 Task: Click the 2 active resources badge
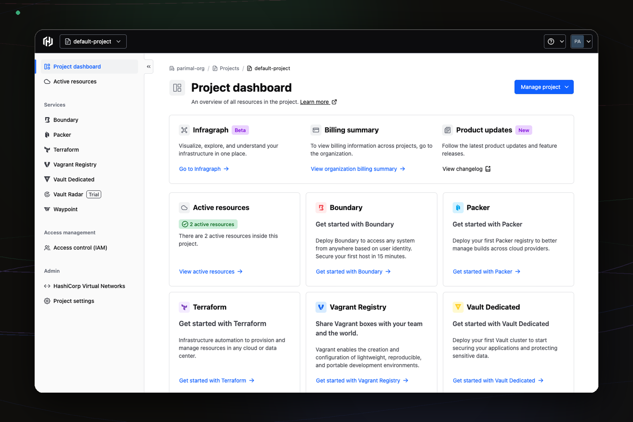(208, 224)
